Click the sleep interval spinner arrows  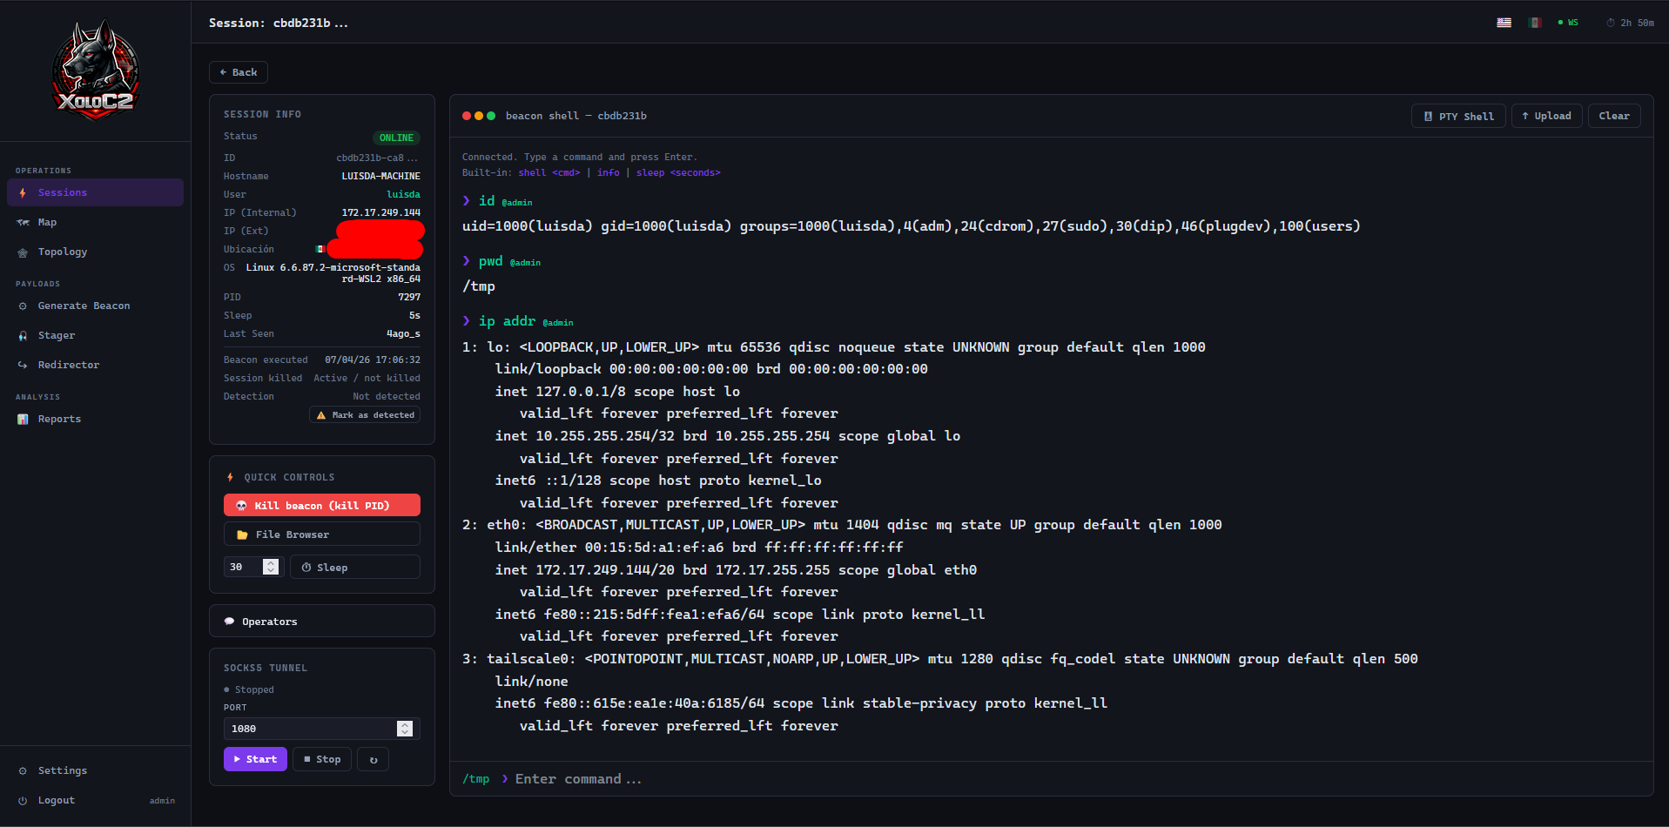[271, 568]
